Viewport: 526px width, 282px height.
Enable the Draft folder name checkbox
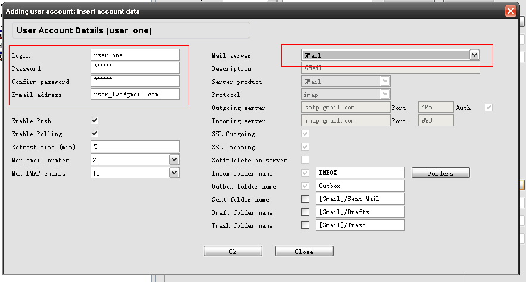pos(305,212)
